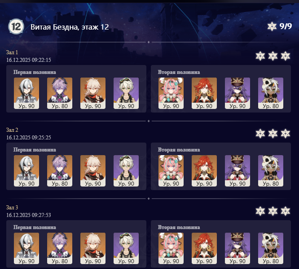Click Витая Бездна, этаж 12 title

pyautogui.click(x=70, y=27)
